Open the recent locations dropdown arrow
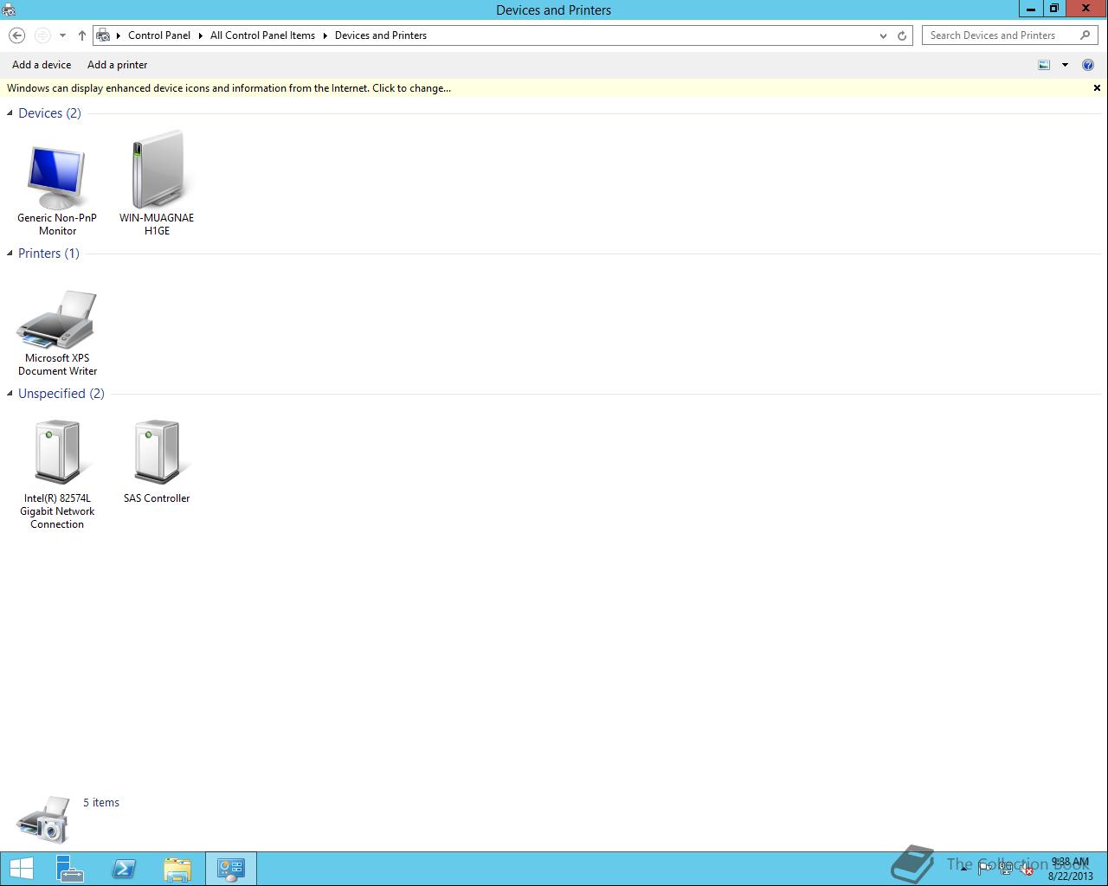This screenshot has height=886, width=1108. point(62,35)
